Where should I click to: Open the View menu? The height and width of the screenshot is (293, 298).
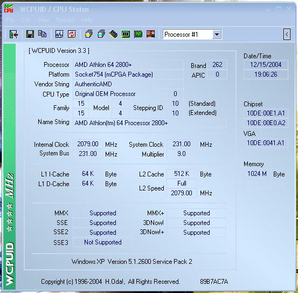[x=43, y=20]
